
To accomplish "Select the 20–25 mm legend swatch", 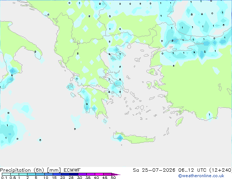I will 65,174.
